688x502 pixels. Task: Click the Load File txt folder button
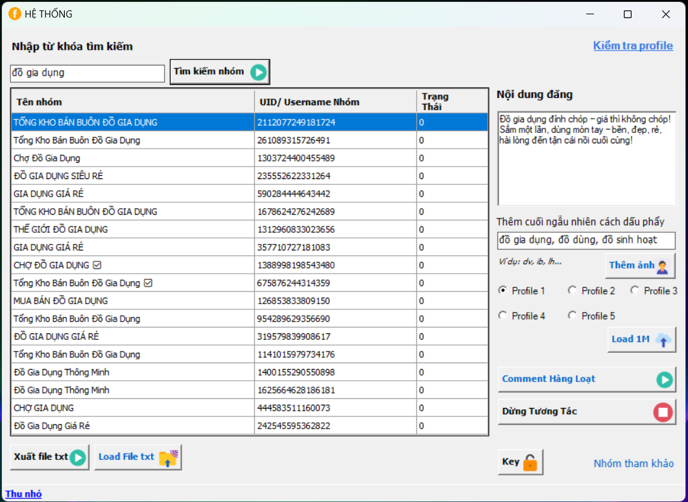click(x=137, y=457)
